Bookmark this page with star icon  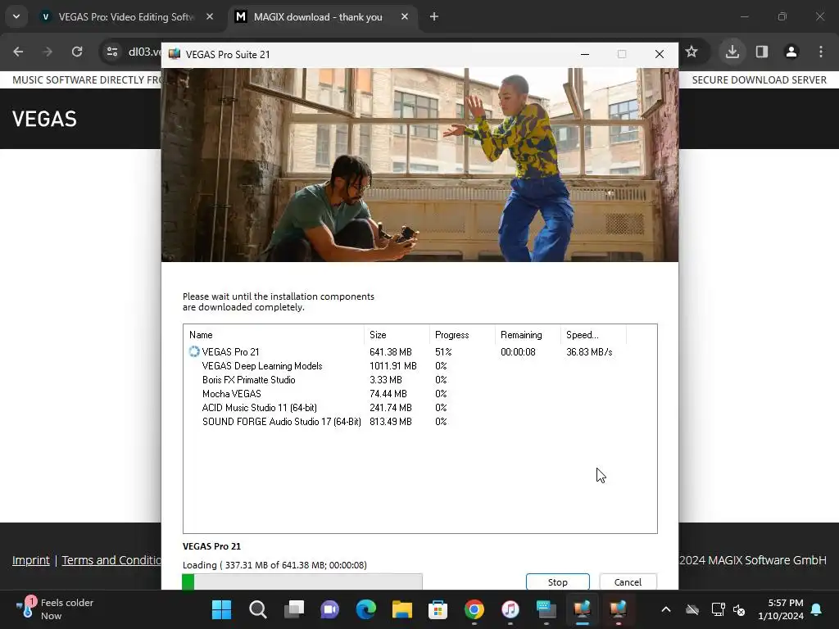(x=692, y=52)
